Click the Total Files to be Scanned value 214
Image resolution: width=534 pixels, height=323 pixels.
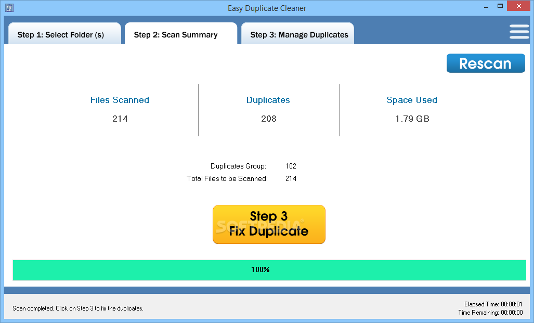point(291,178)
